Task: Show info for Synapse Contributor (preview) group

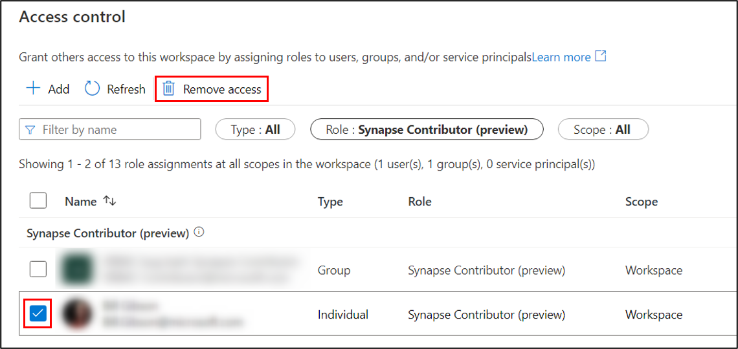Action: pos(199,233)
